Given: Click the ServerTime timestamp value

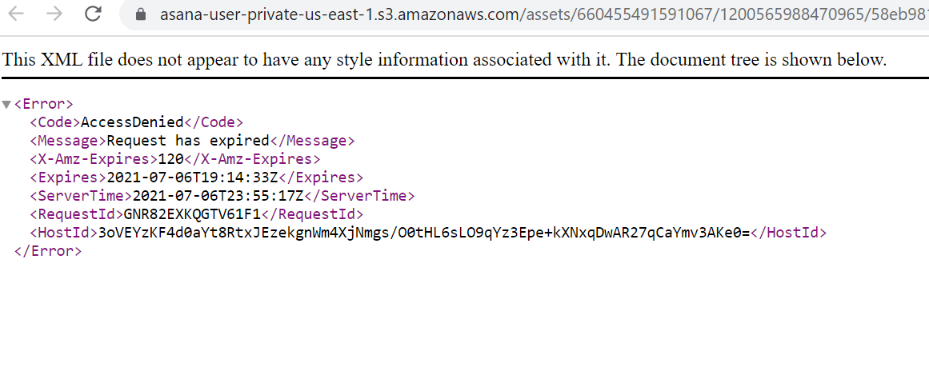Looking at the screenshot, I should pos(218,196).
